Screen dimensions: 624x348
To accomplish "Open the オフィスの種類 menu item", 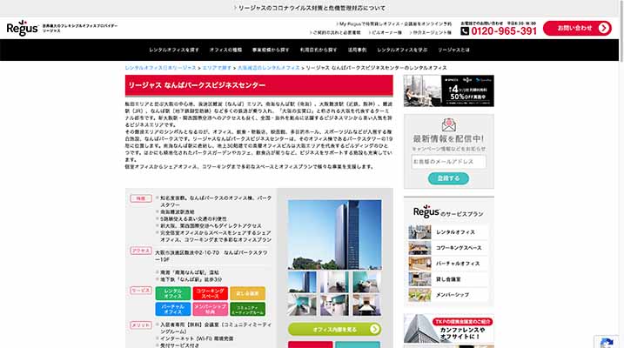I will [225, 50].
